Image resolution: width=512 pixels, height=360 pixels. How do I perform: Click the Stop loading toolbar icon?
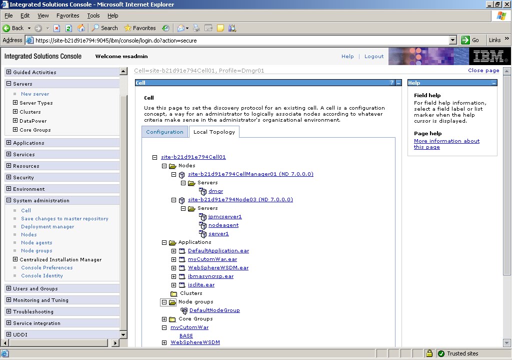pyautogui.click(x=56, y=28)
